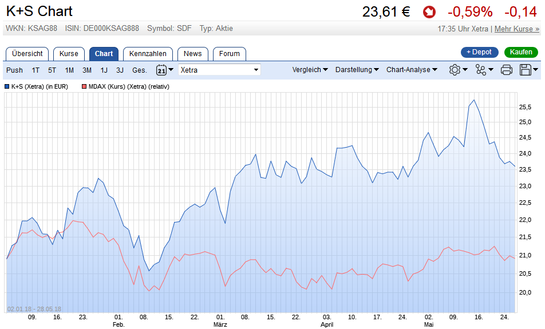The image size is (545, 329).
Task: Select the 3M time range
Action: (87, 70)
